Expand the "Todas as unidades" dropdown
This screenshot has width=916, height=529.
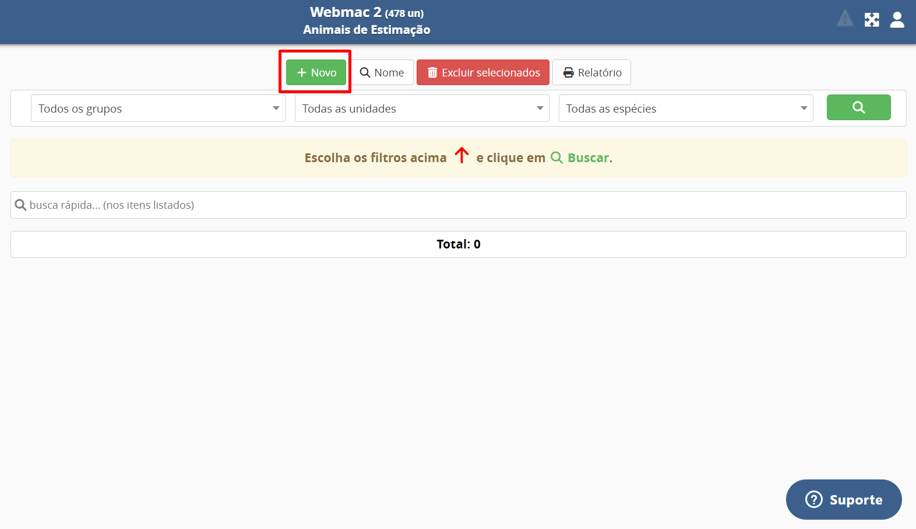[422, 108]
